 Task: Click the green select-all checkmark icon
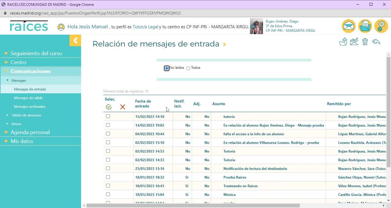(x=109, y=107)
